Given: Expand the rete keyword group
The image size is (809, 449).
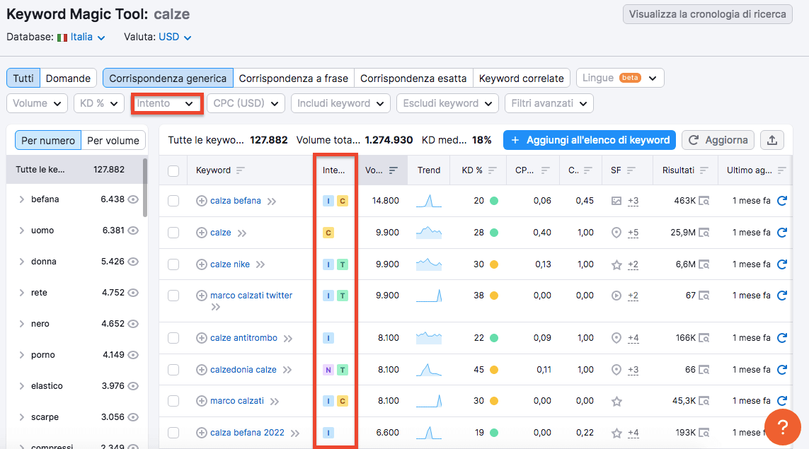Looking at the screenshot, I should click(22, 293).
